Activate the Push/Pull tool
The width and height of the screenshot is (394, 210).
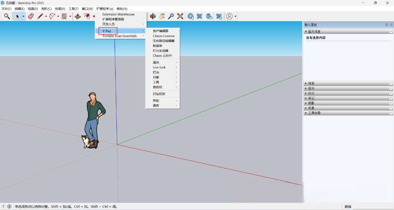78,16
